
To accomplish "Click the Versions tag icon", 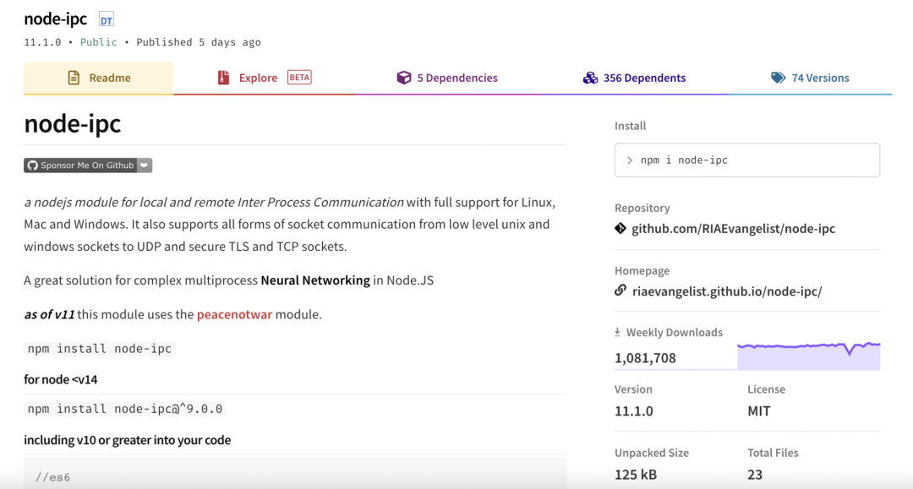I will tap(779, 77).
